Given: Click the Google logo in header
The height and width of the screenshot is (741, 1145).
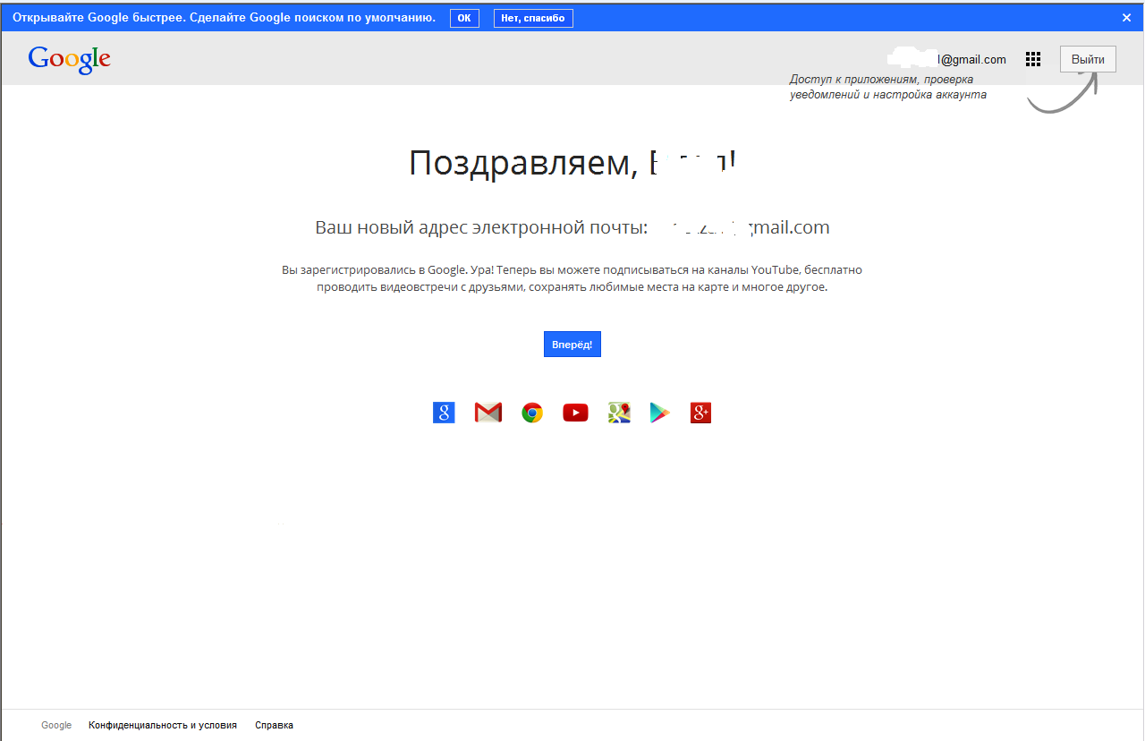Looking at the screenshot, I should 70,59.
